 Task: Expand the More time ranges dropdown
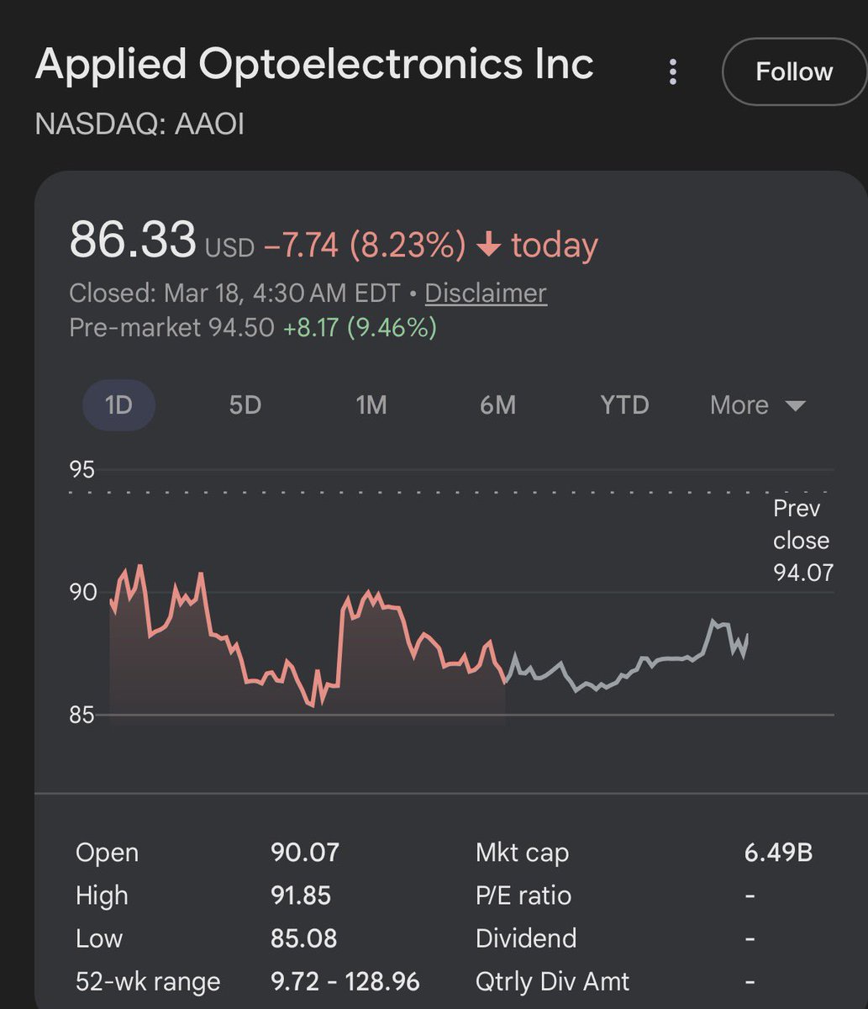point(739,405)
